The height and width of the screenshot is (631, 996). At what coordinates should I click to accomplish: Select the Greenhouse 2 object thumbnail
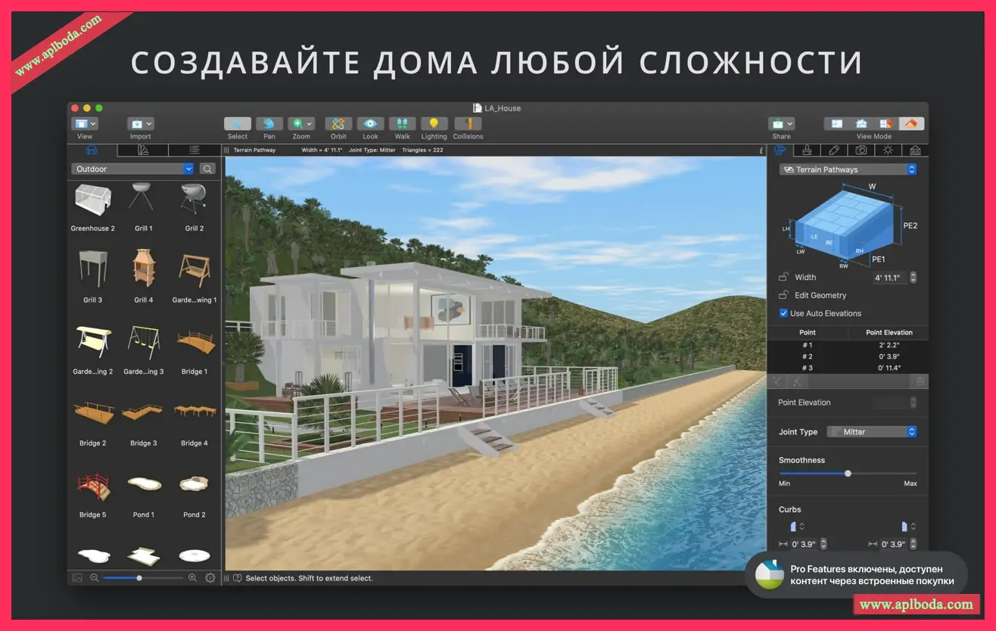(92, 200)
